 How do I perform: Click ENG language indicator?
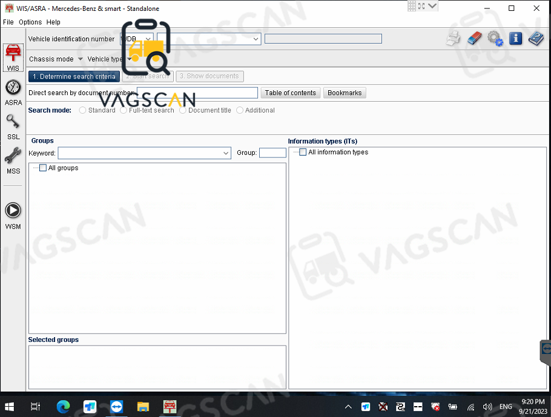coord(506,407)
